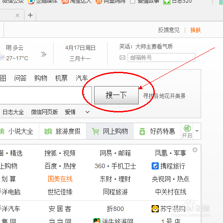The height and width of the screenshot is (223, 223).
Task: Open 手机卫士 link
Action: point(124,166)
